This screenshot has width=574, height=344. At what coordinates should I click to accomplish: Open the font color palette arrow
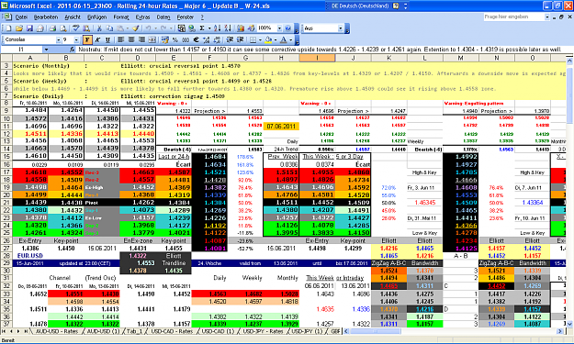[x=290, y=39]
